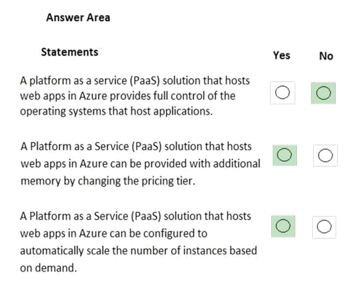
Task: Choose Yes for additional memory via pricing tier
Action: click(x=285, y=155)
